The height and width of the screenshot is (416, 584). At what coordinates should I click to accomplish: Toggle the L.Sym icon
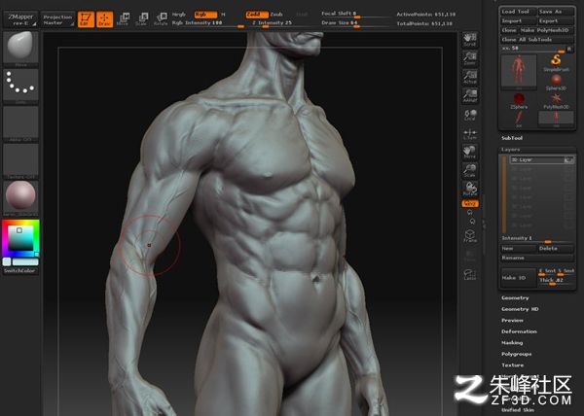pos(470,134)
